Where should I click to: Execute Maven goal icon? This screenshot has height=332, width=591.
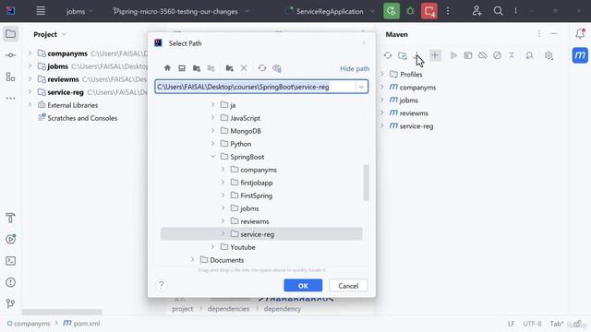pyautogui.click(x=468, y=55)
